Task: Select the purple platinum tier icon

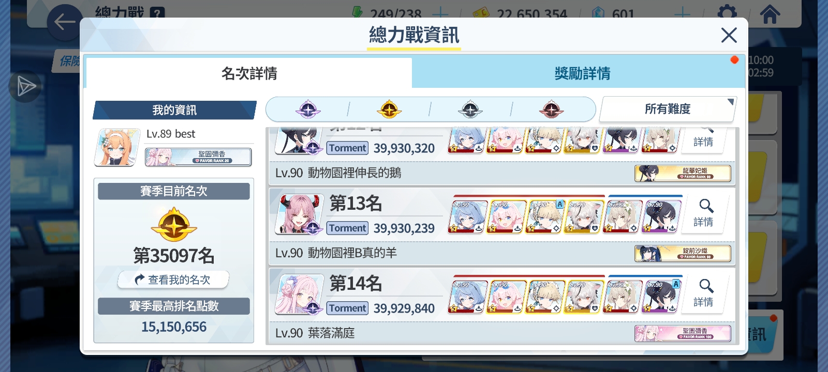Action: pos(308,110)
